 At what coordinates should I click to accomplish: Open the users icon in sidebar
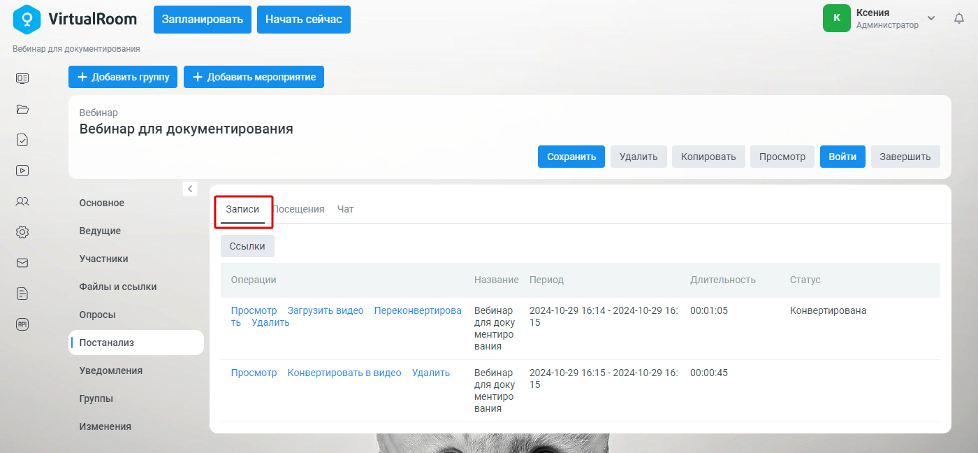coord(22,201)
